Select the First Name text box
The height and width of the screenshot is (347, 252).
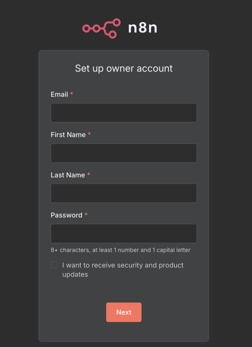click(124, 153)
